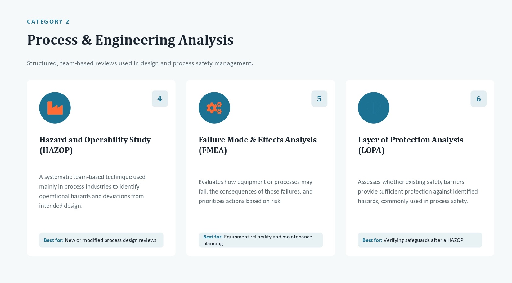Click the FMEA description paragraph
Image resolution: width=512 pixels, height=283 pixels.
coord(256,191)
